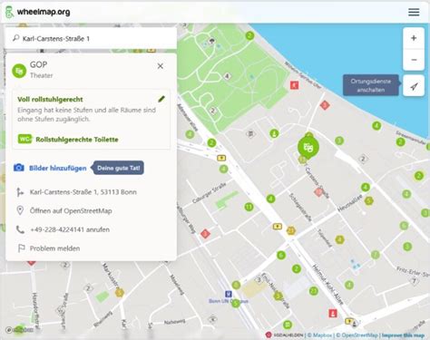The height and width of the screenshot is (340, 430).
Task: Open yellow cluster 5 near Heussallee
Action: 368,200
